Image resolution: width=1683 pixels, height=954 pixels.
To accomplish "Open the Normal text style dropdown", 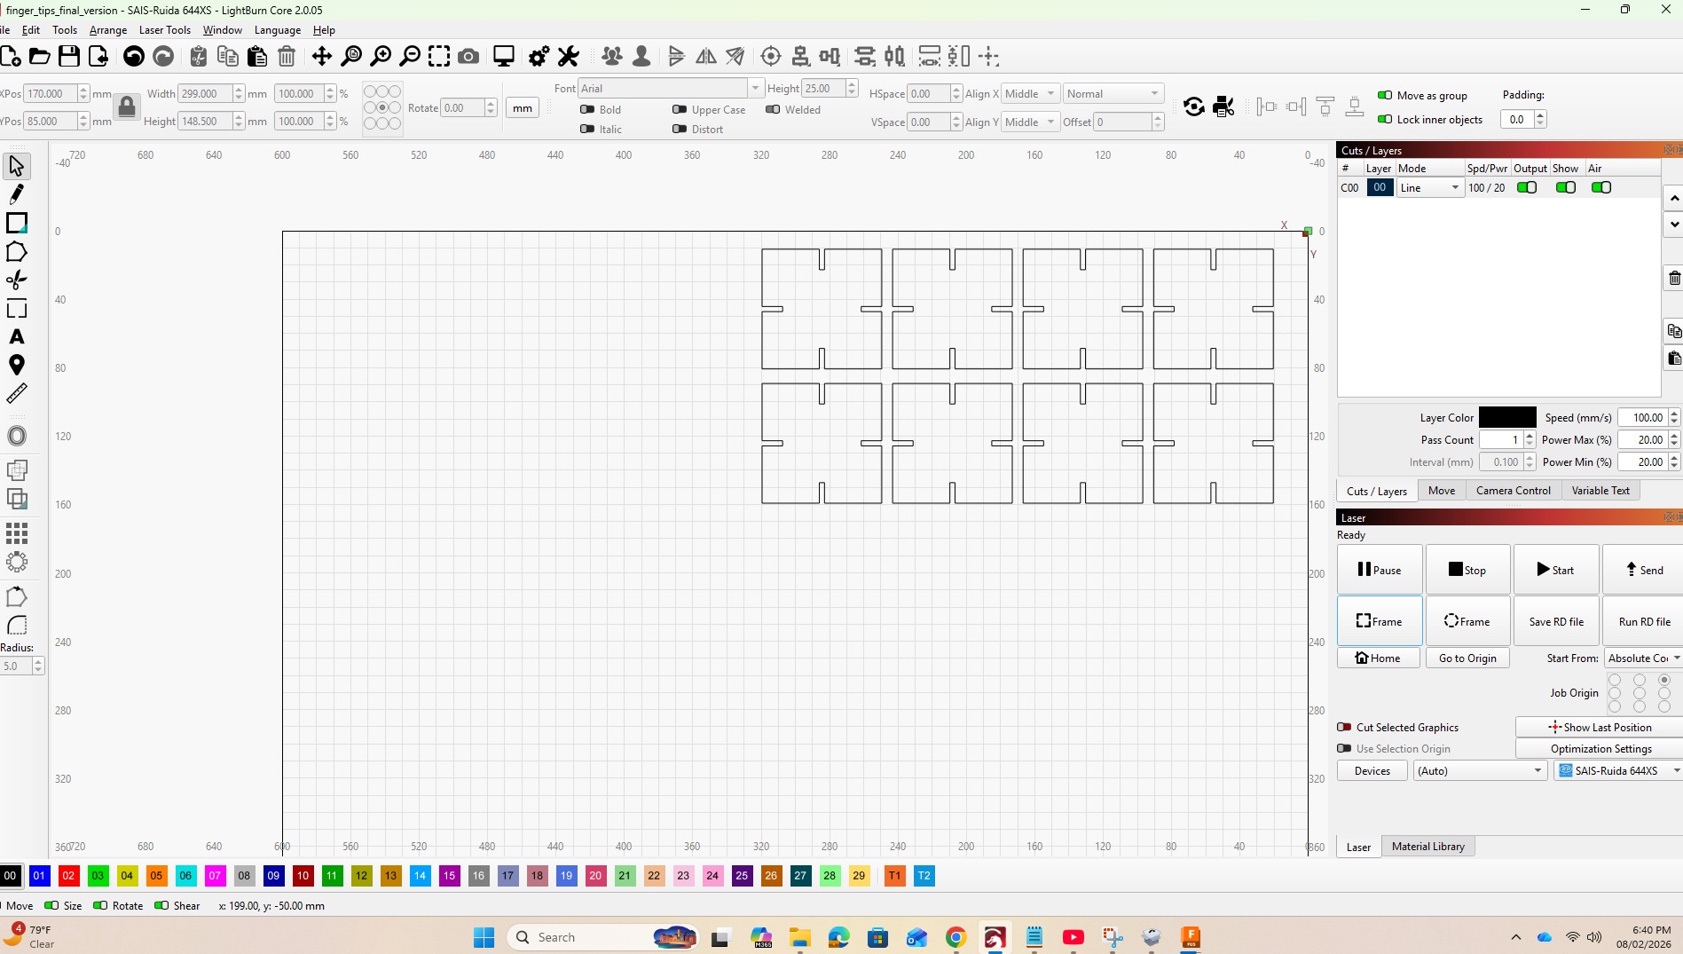I will [x=1113, y=93].
